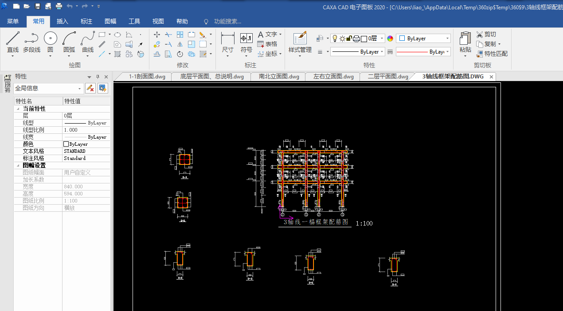This screenshot has height=311, width=563.
Task: Activate the trim modify tool
Action: pyautogui.click(x=168, y=34)
